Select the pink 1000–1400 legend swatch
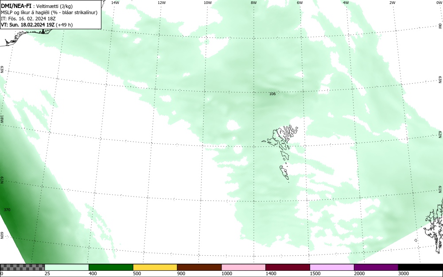 pos(244,267)
